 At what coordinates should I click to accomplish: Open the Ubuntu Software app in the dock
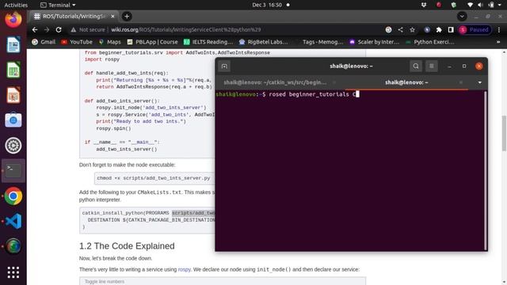[x=13, y=120]
